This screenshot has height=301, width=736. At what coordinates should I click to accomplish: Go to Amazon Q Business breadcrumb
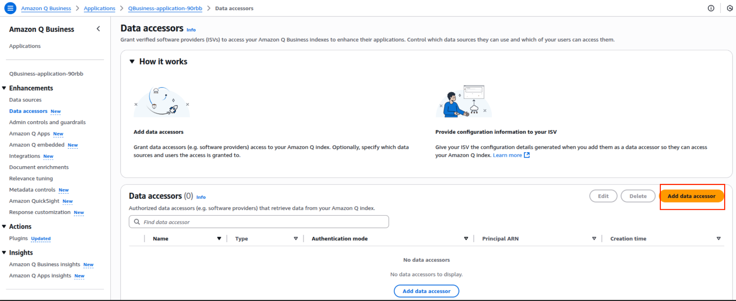(46, 8)
